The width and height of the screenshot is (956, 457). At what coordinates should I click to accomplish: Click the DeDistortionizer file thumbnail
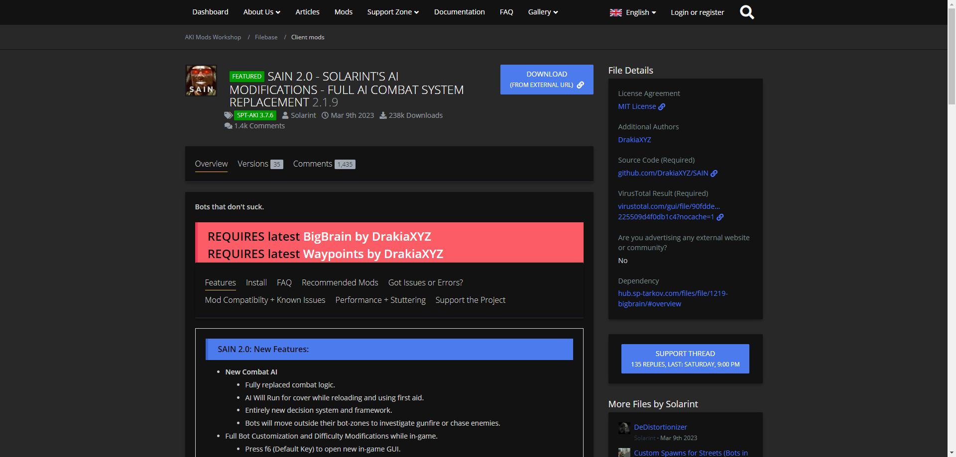[624, 428]
